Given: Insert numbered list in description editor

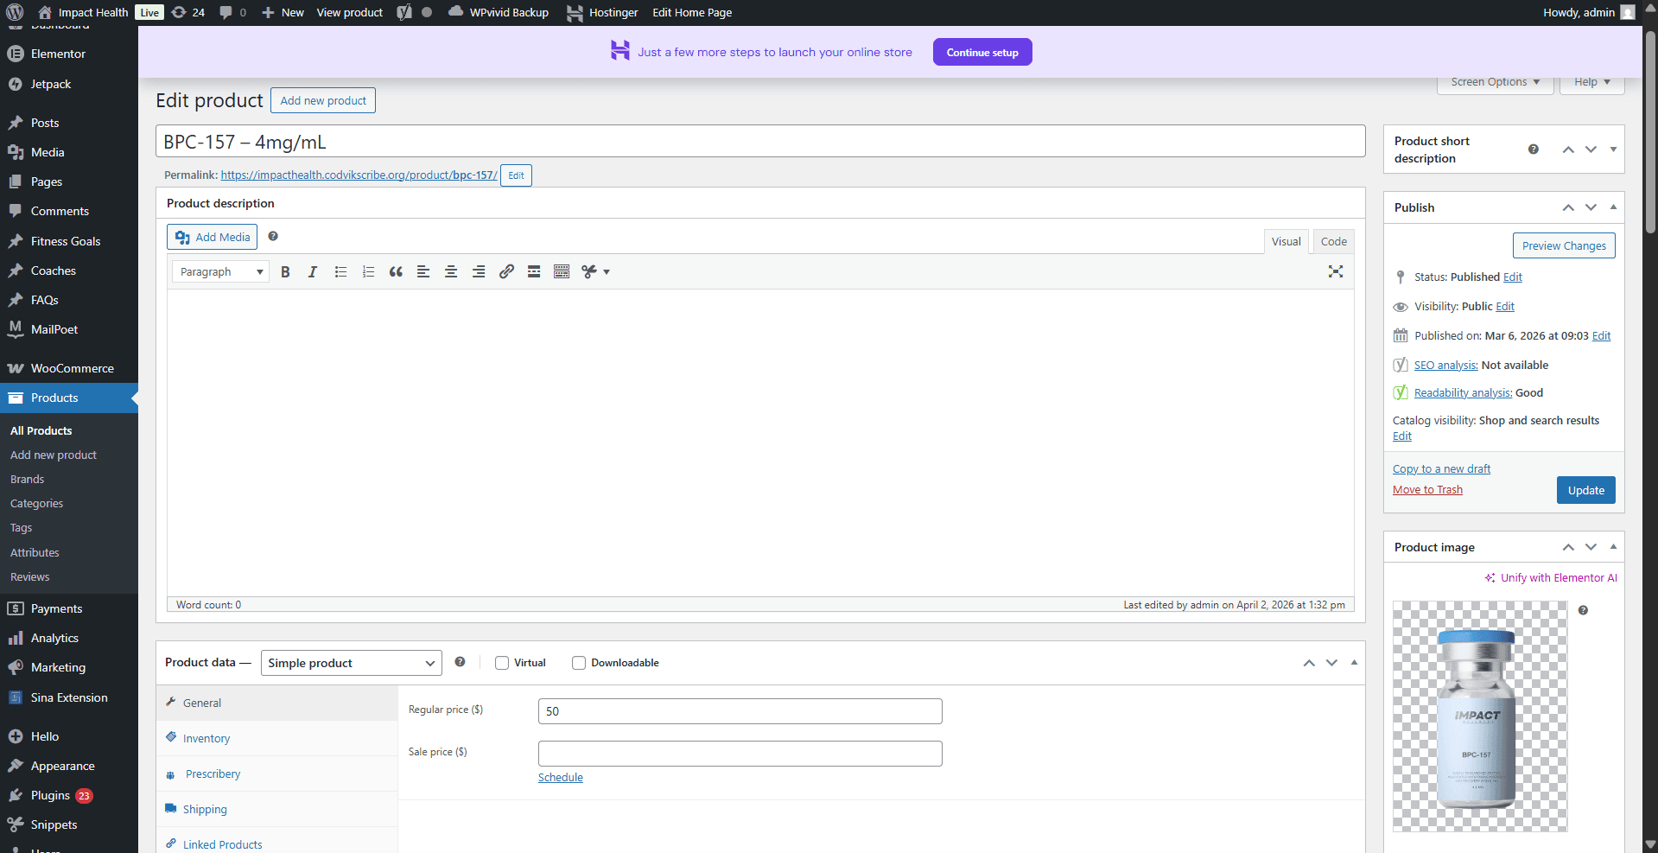Looking at the screenshot, I should point(368,271).
